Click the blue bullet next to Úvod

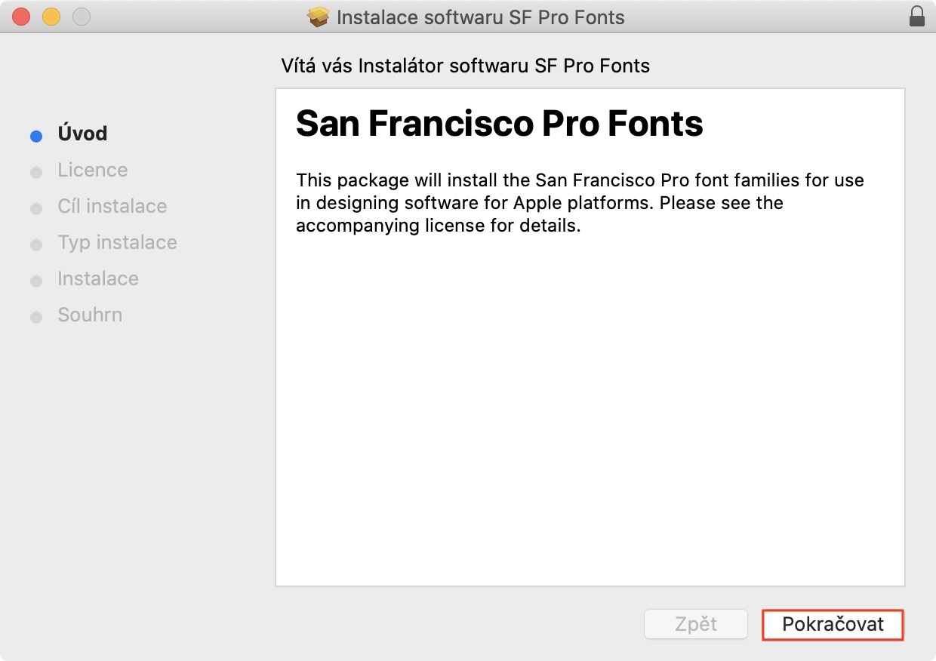(36, 136)
